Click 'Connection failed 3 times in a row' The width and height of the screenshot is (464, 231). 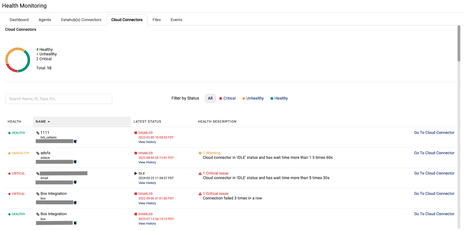[x=232, y=198]
